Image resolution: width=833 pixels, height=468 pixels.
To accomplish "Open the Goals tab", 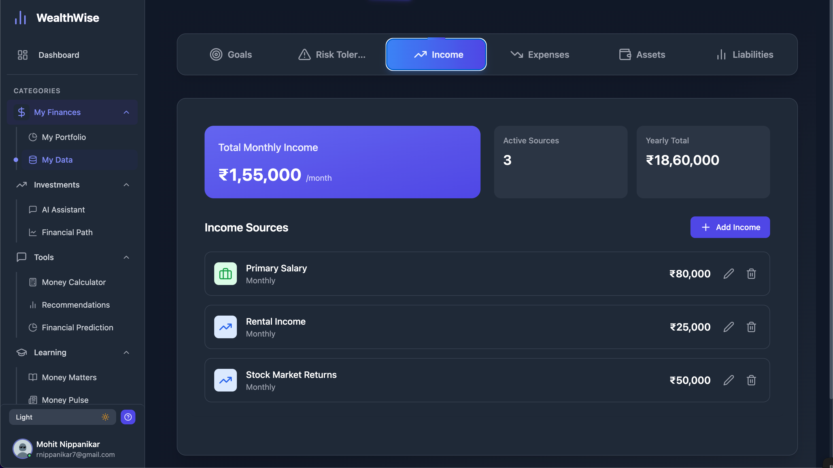I will point(231,55).
